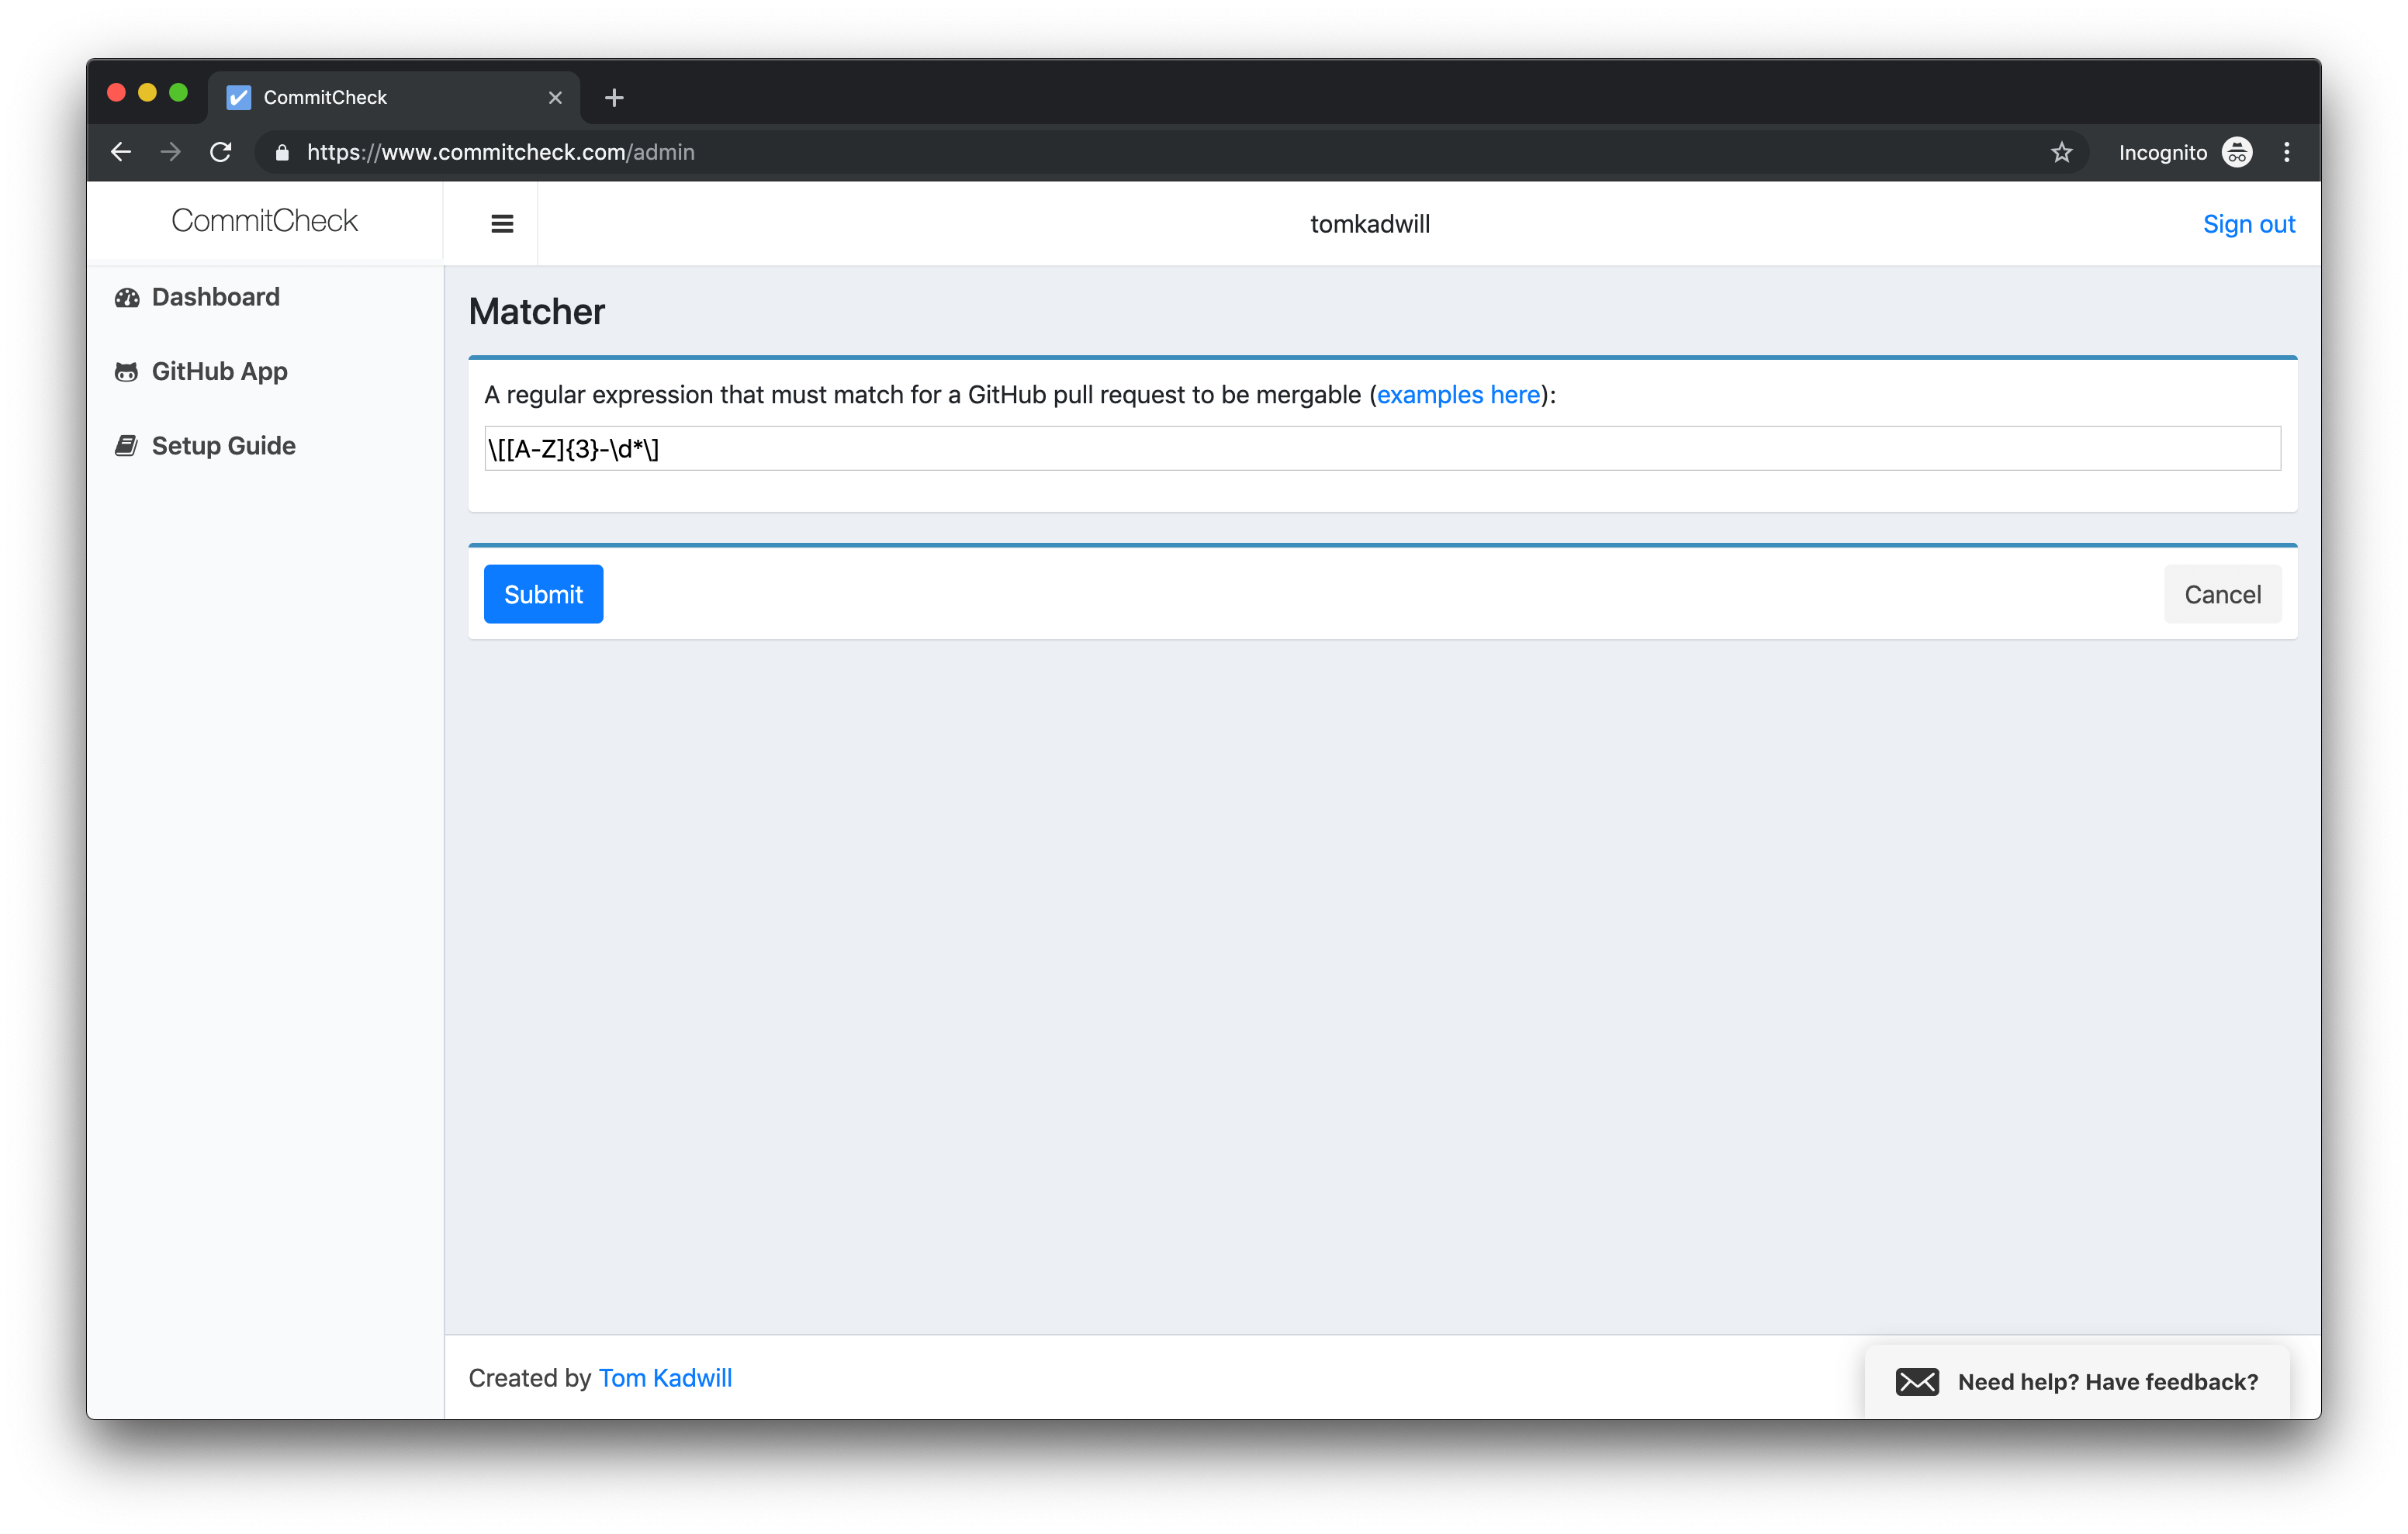Image resolution: width=2408 pixels, height=1534 pixels.
Task: Click the Matcher heading
Action: point(536,312)
